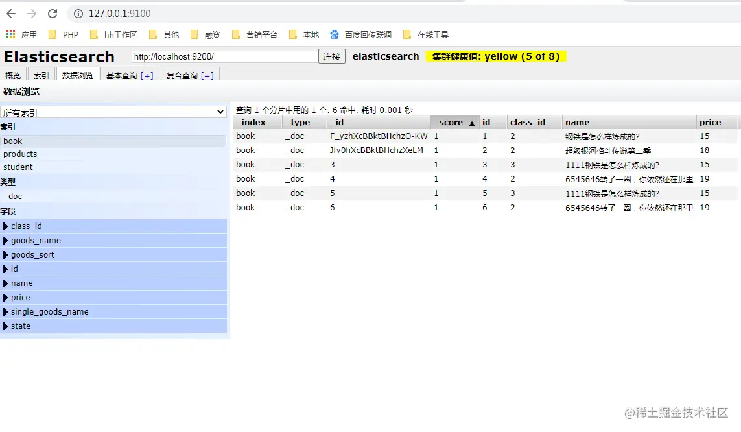Add a new compound query with [+]
The image size is (741, 432).
(x=207, y=76)
